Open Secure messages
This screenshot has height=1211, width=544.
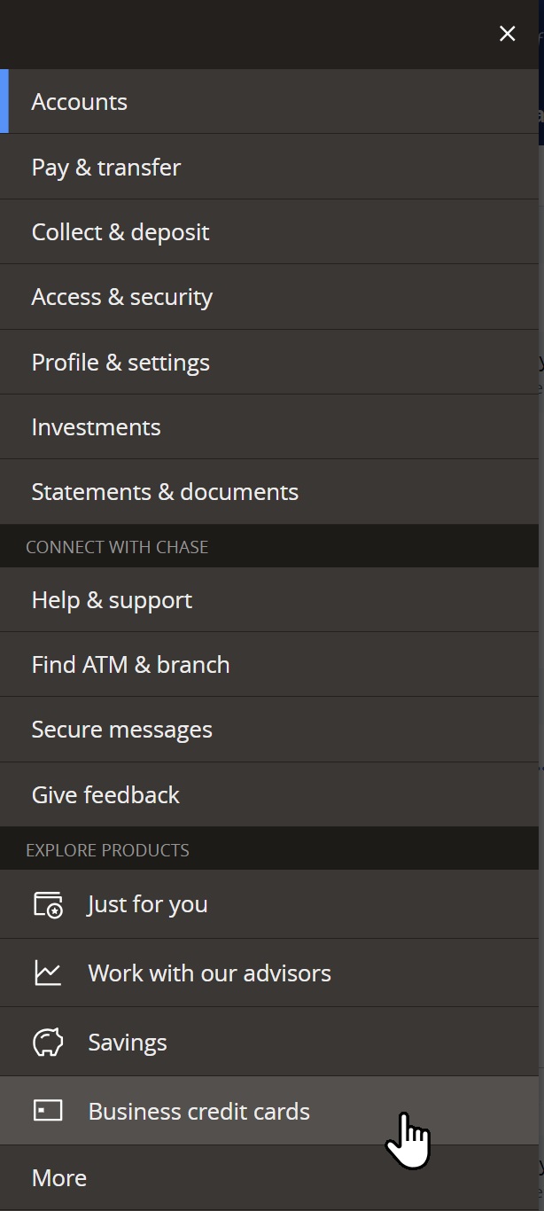[x=122, y=730]
